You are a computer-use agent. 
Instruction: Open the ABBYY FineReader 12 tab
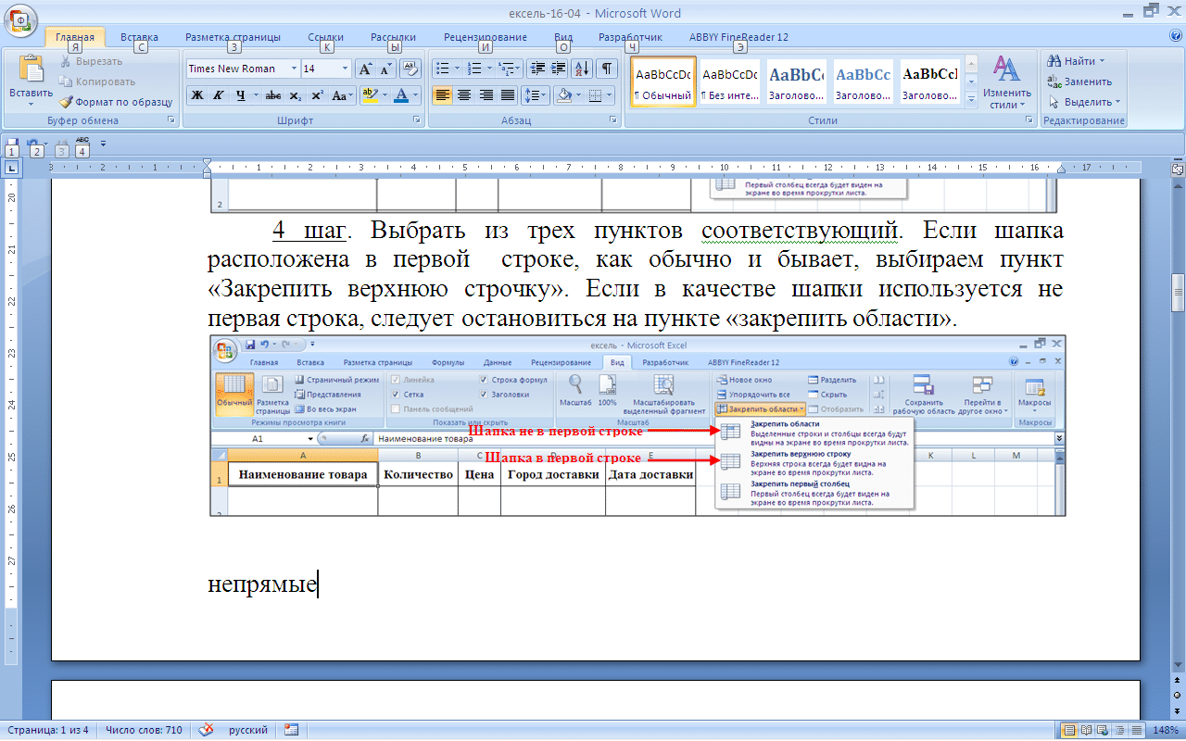tap(738, 37)
